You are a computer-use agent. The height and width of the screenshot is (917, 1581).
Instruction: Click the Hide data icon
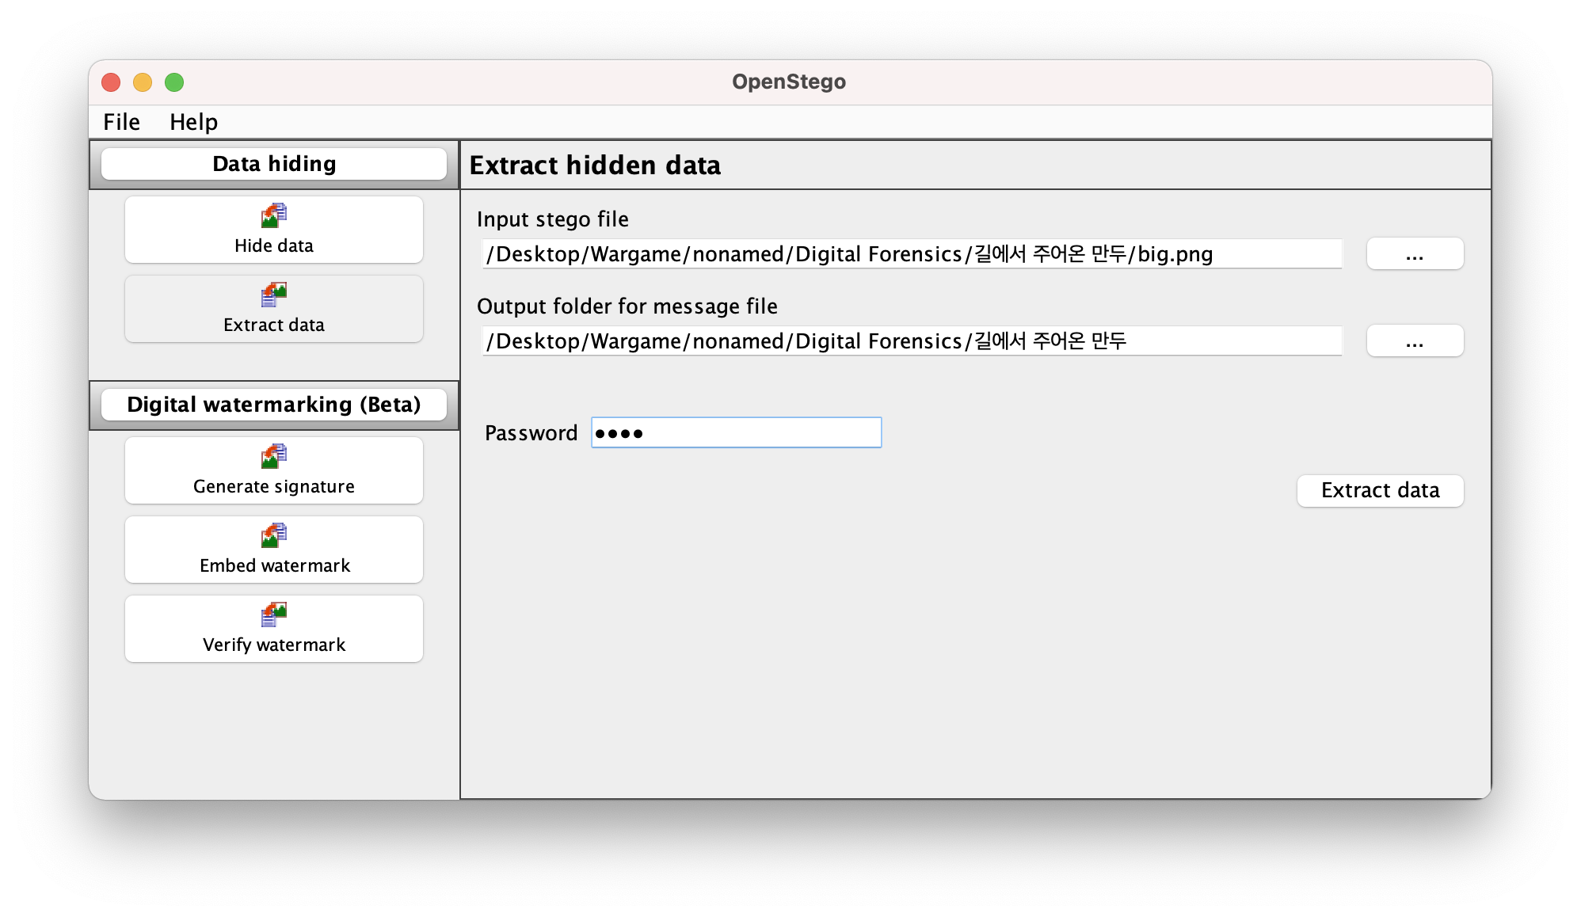(274, 215)
